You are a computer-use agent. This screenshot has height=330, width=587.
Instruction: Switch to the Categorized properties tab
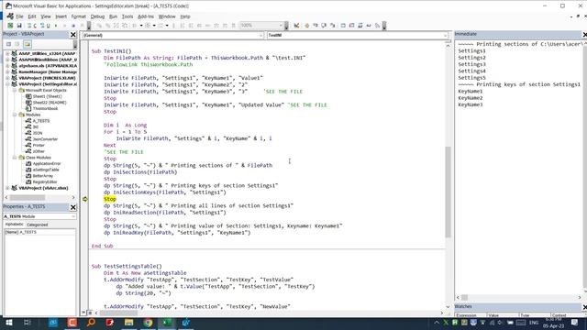tap(37, 225)
